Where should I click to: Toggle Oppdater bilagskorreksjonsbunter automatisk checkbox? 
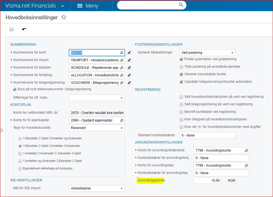tap(181, 82)
